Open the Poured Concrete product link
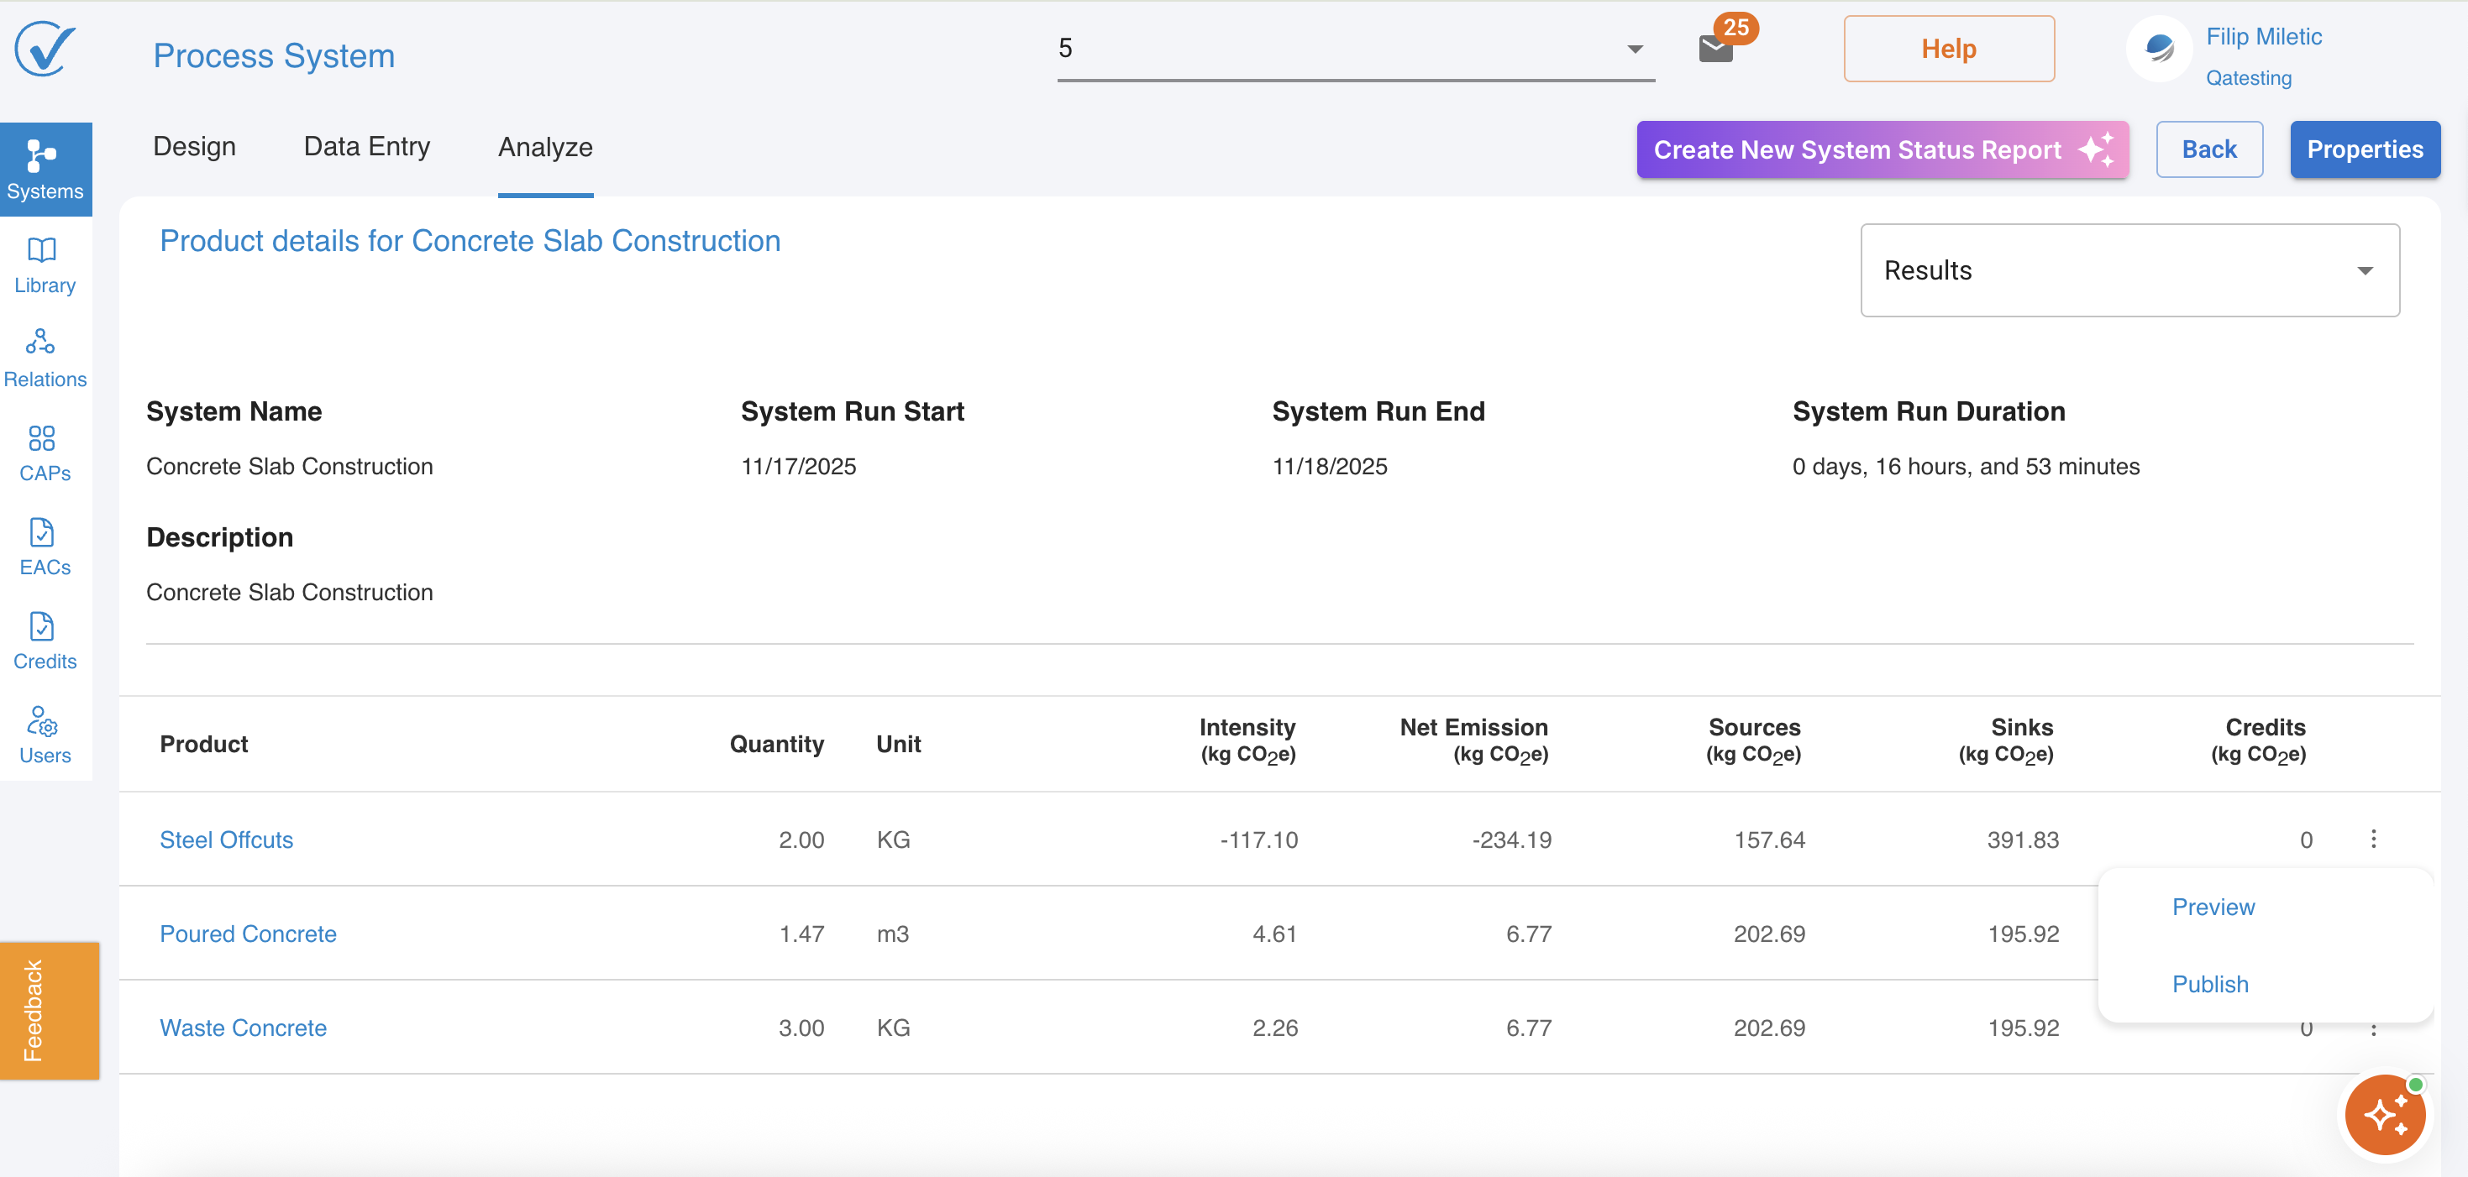2468x1177 pixels. tap(248, 933)
